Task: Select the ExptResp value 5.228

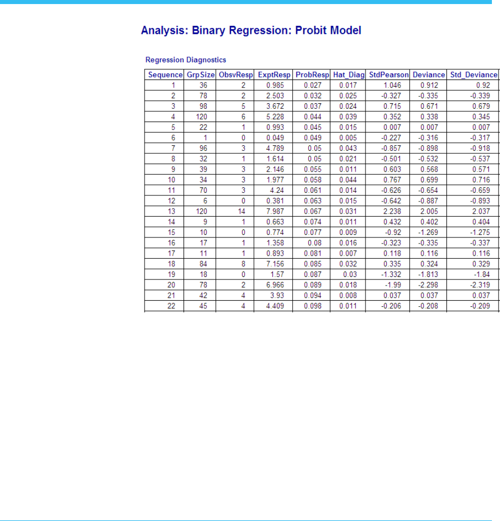Action: [275, 117]
